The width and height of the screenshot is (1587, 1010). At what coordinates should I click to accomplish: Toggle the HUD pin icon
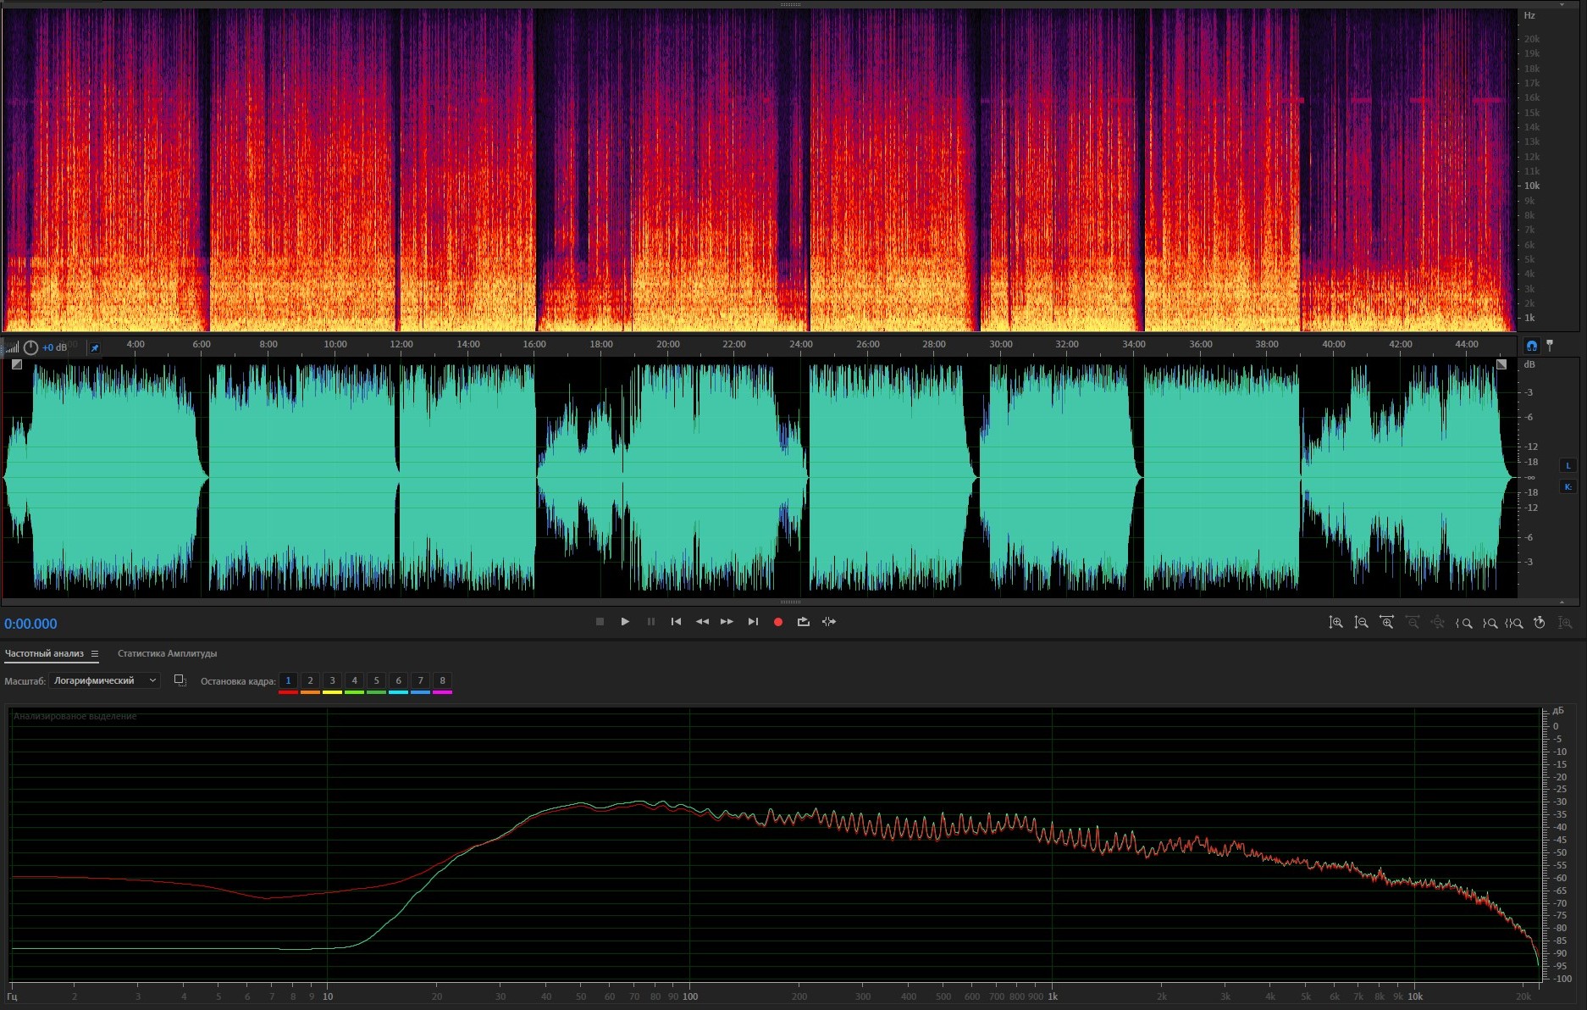pyautogui.click(x=95, y=347)
